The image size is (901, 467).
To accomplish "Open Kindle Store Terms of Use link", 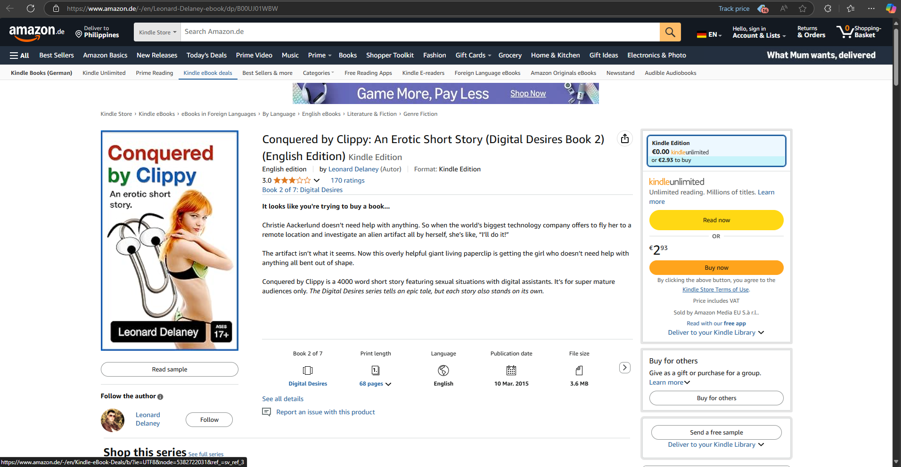I will point(715,290).
